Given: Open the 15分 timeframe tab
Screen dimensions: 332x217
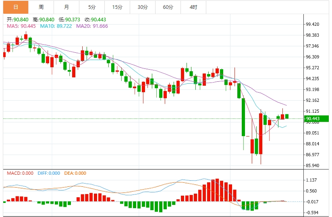Looking at the screenshot, I should (117, 7).
